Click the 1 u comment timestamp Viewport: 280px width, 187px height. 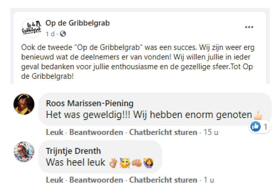pos(209,180)
